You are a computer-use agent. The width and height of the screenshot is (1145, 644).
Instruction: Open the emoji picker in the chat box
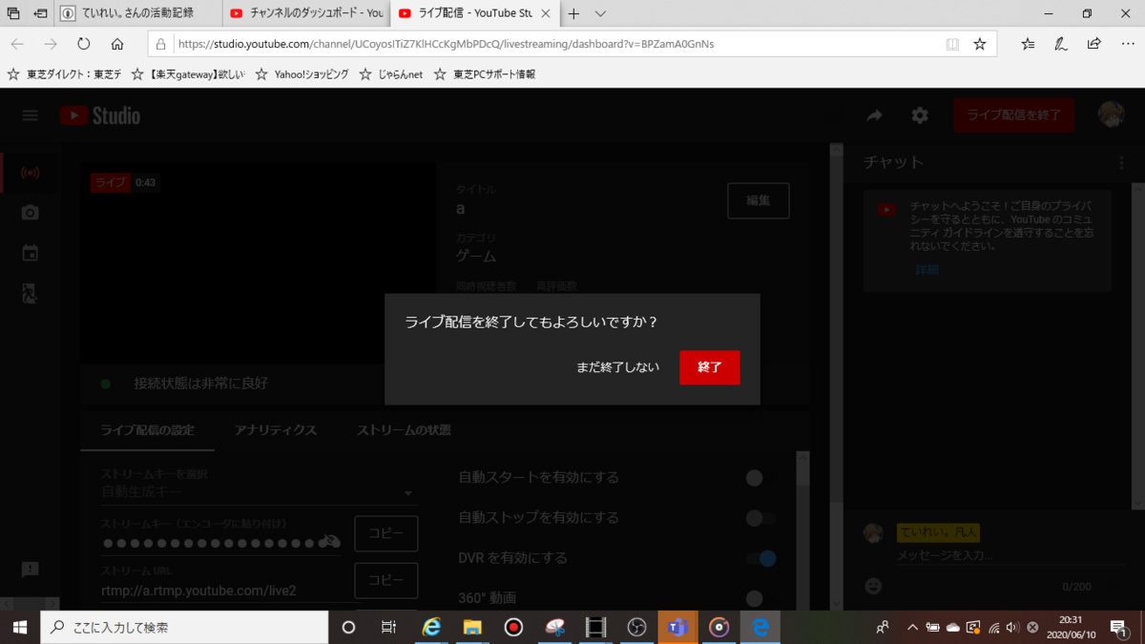point(872,587)
